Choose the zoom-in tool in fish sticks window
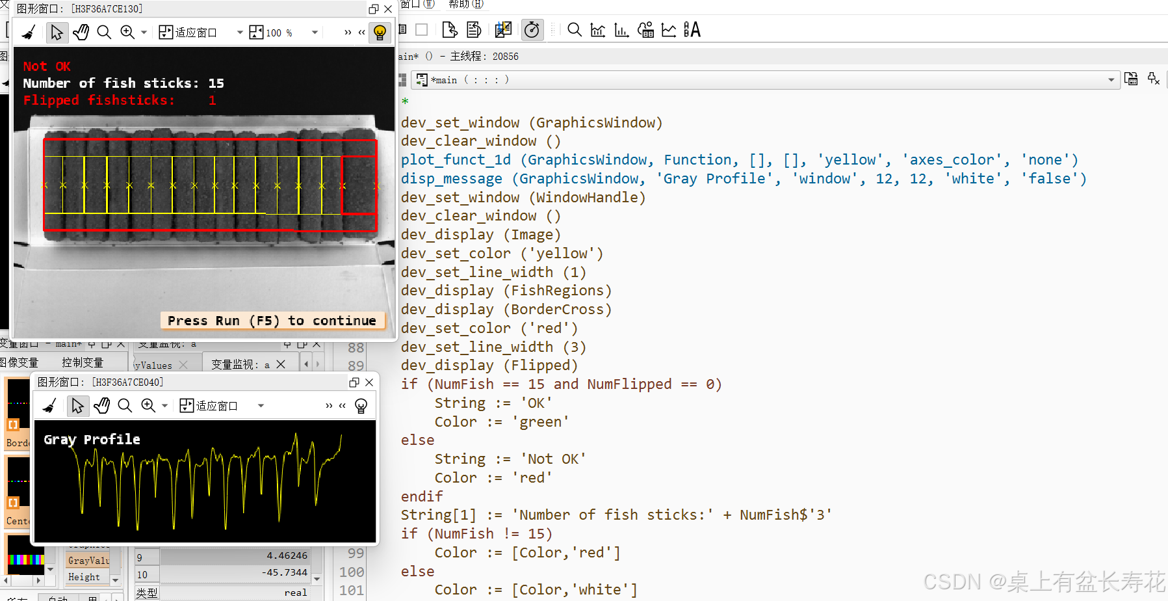Screen dimensions: 1168x601 127,32
